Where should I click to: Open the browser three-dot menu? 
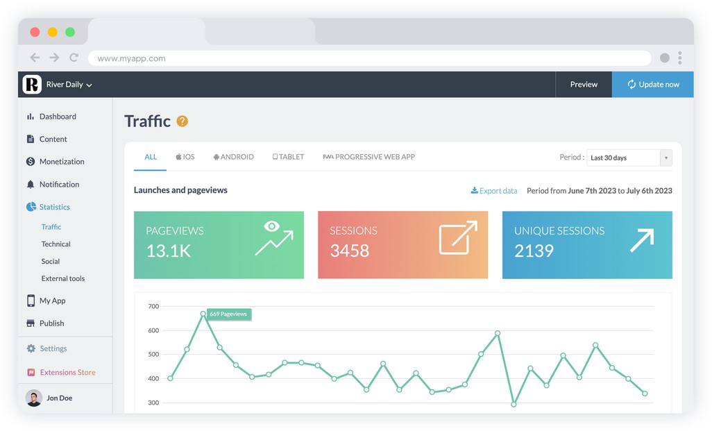680,58
